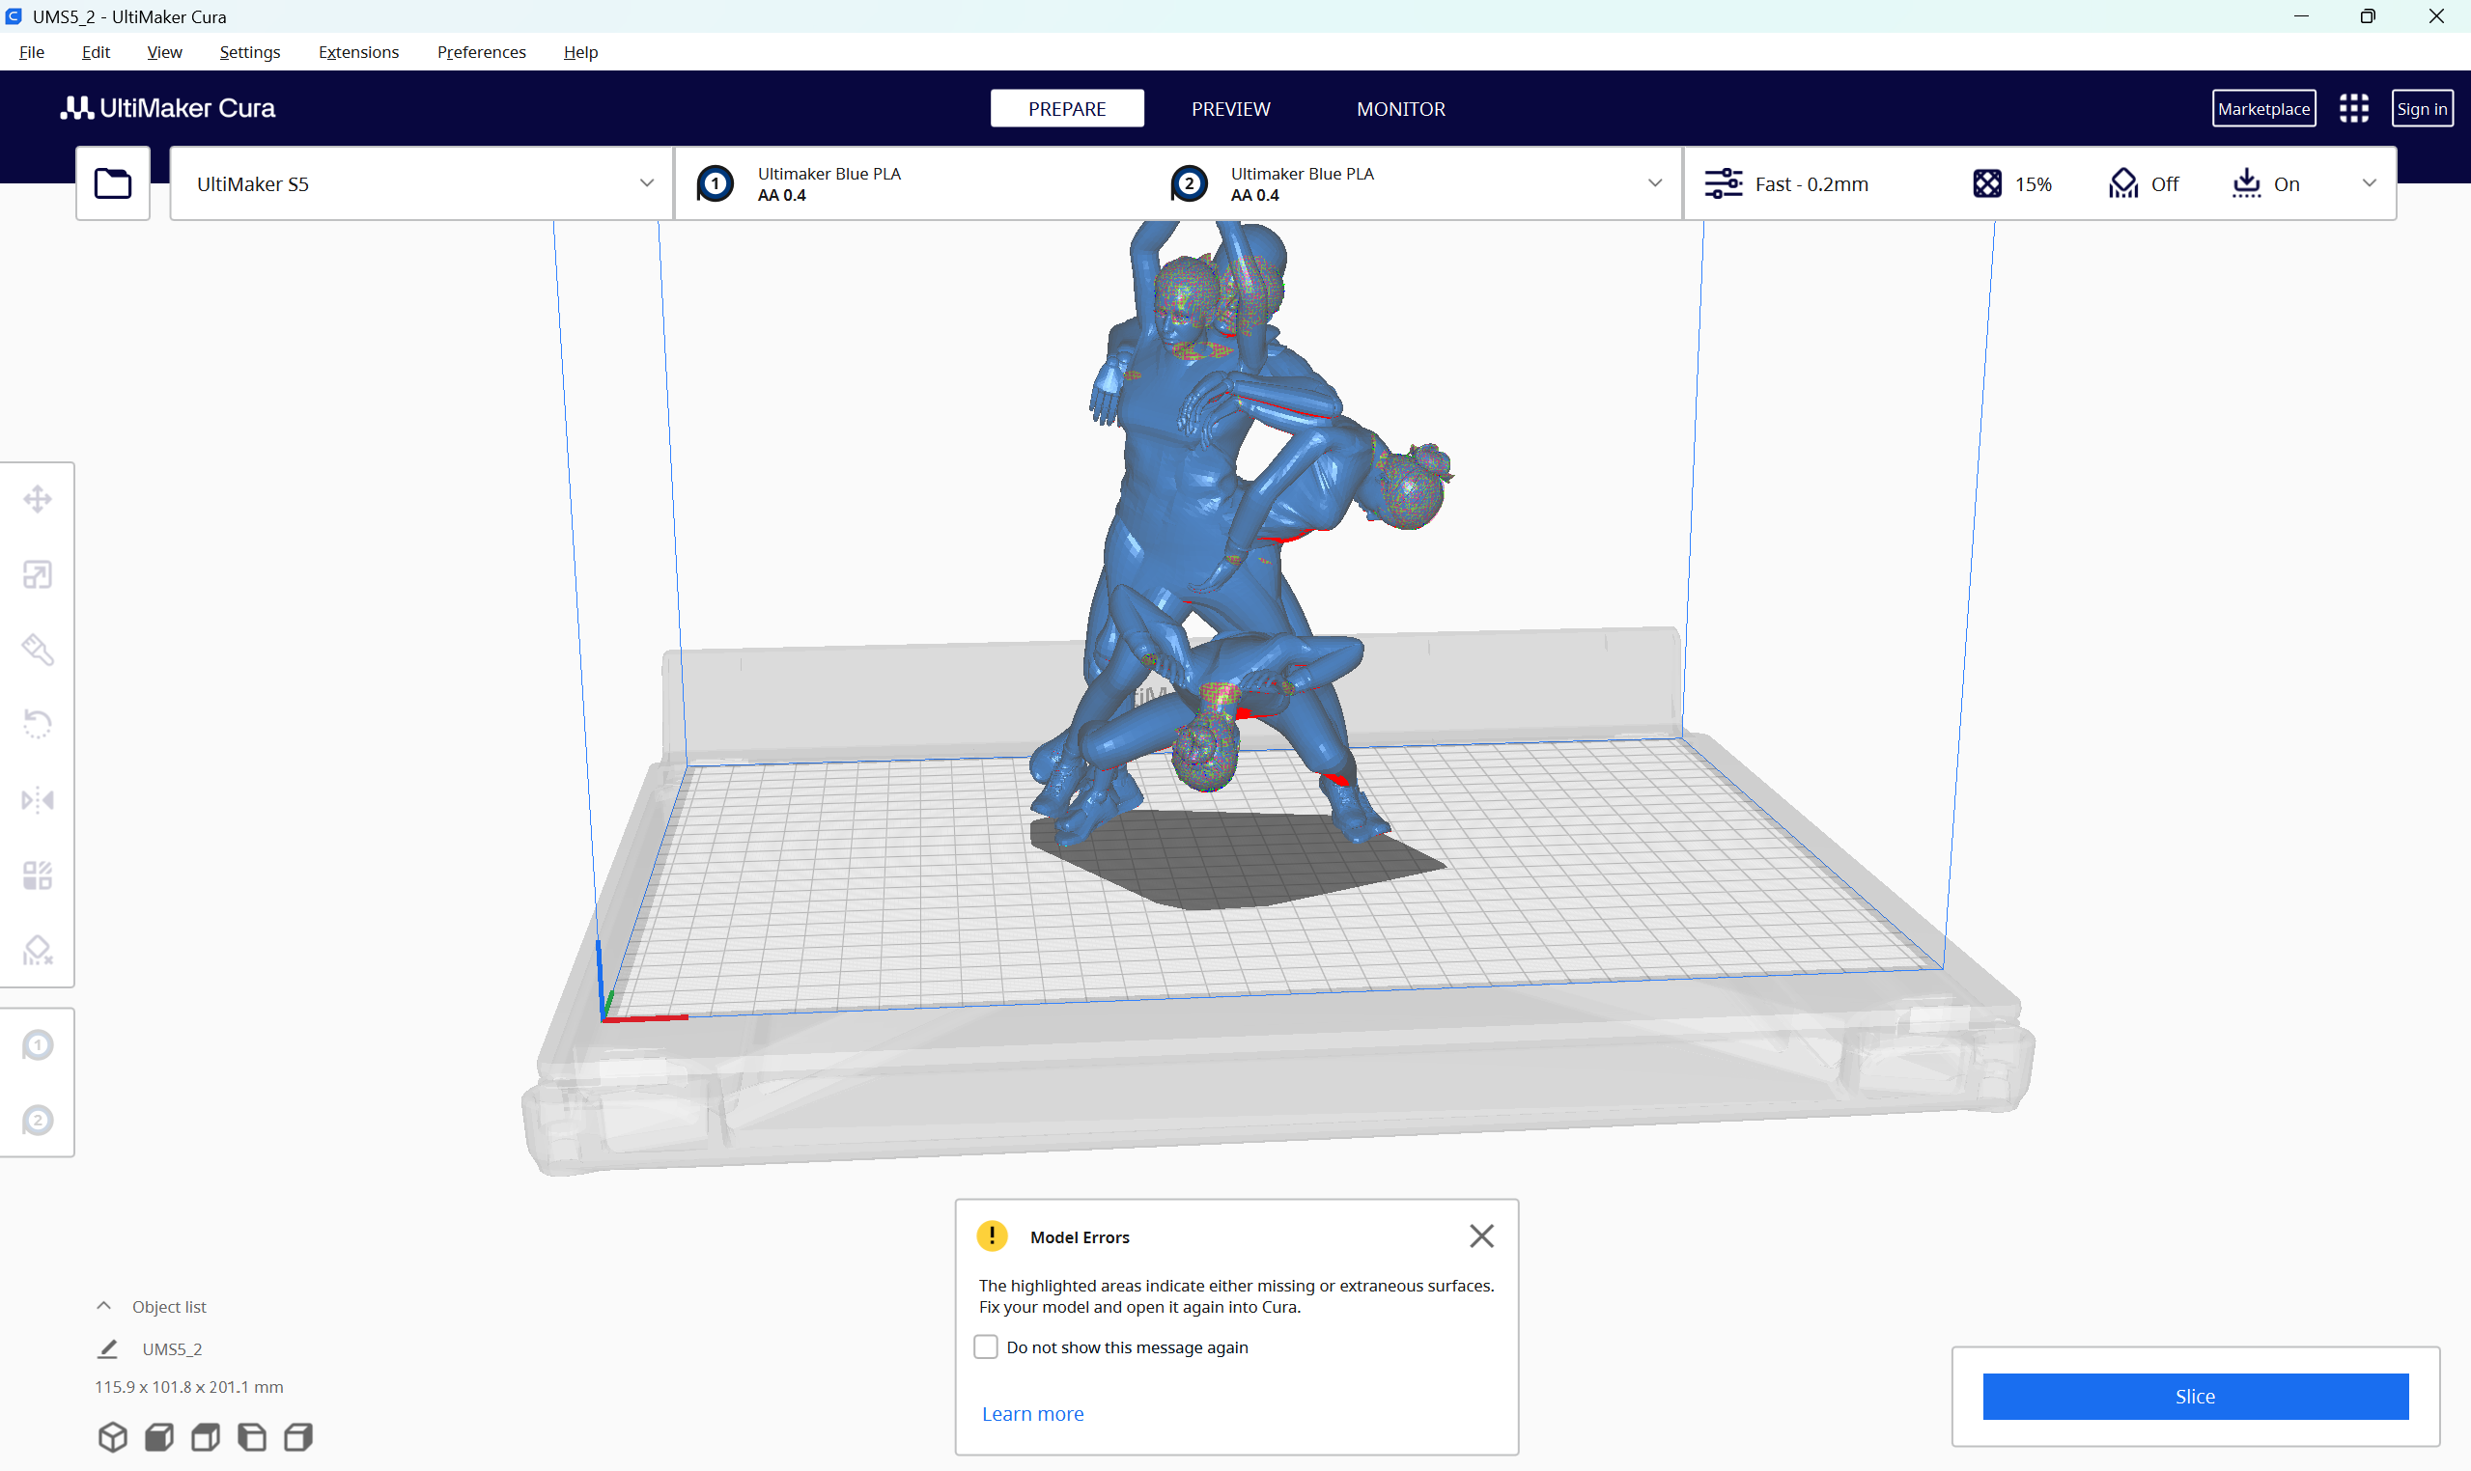Viewport: 2471px width, 1471px height.
Task: Open the Marketplace
Action: click(x=2263, y=109)
